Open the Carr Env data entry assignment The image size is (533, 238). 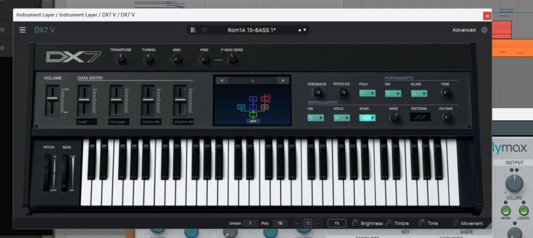point(151,121)
